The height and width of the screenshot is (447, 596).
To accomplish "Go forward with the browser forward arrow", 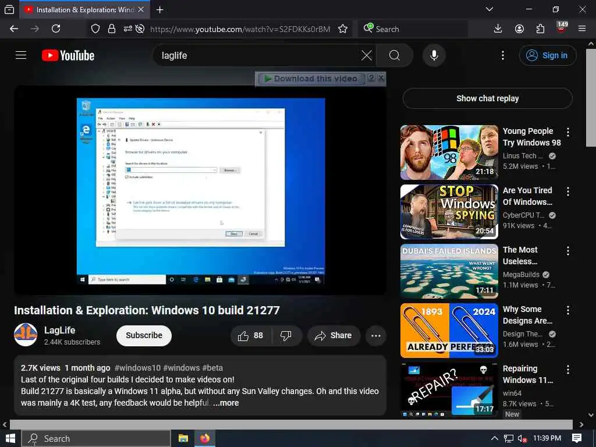I will click(34, 29).
